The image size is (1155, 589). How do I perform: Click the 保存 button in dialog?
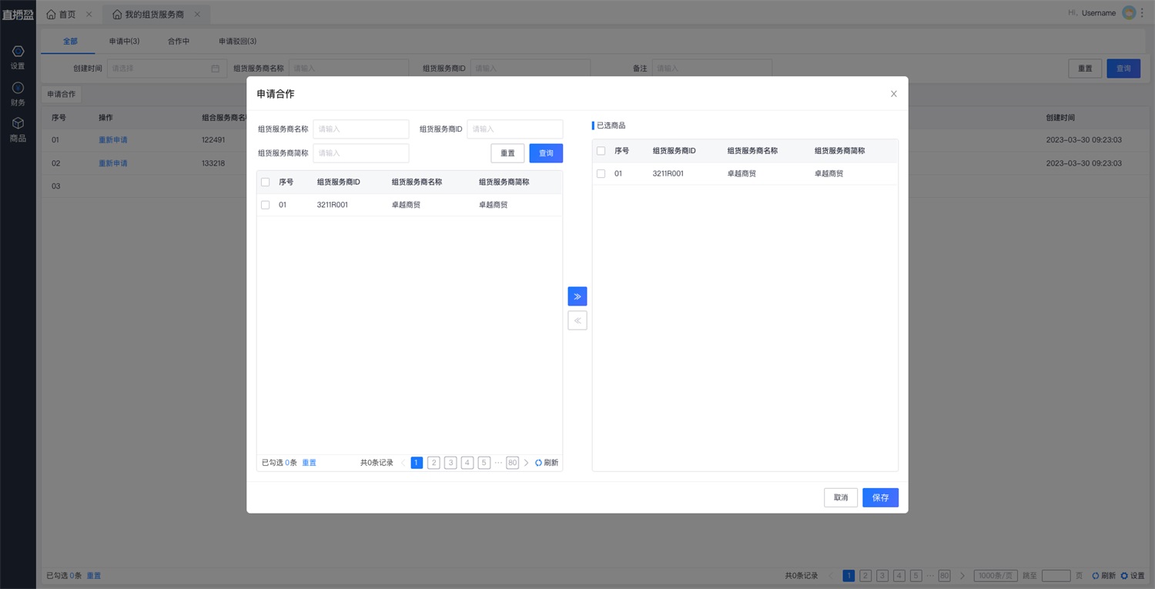pos(880,497)
